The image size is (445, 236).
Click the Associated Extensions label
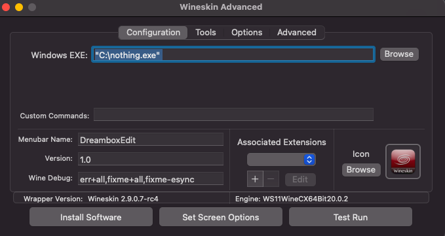point(282,142)
